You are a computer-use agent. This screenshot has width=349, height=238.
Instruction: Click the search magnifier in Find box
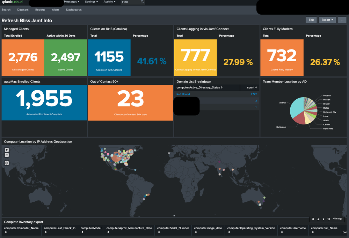click(142, 2)
